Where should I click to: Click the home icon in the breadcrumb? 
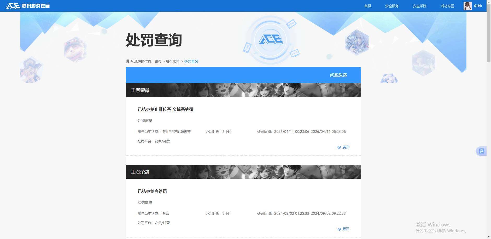pyautogui.click(x=127, y=61)
